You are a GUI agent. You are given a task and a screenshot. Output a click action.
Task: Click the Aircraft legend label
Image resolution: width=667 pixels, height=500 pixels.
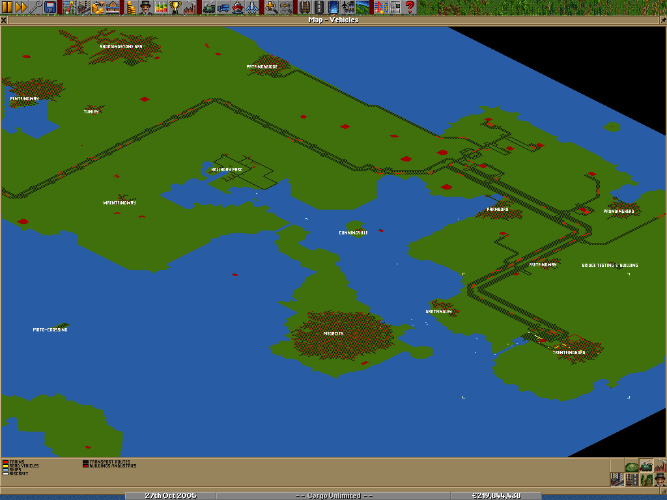coord(19,473)
